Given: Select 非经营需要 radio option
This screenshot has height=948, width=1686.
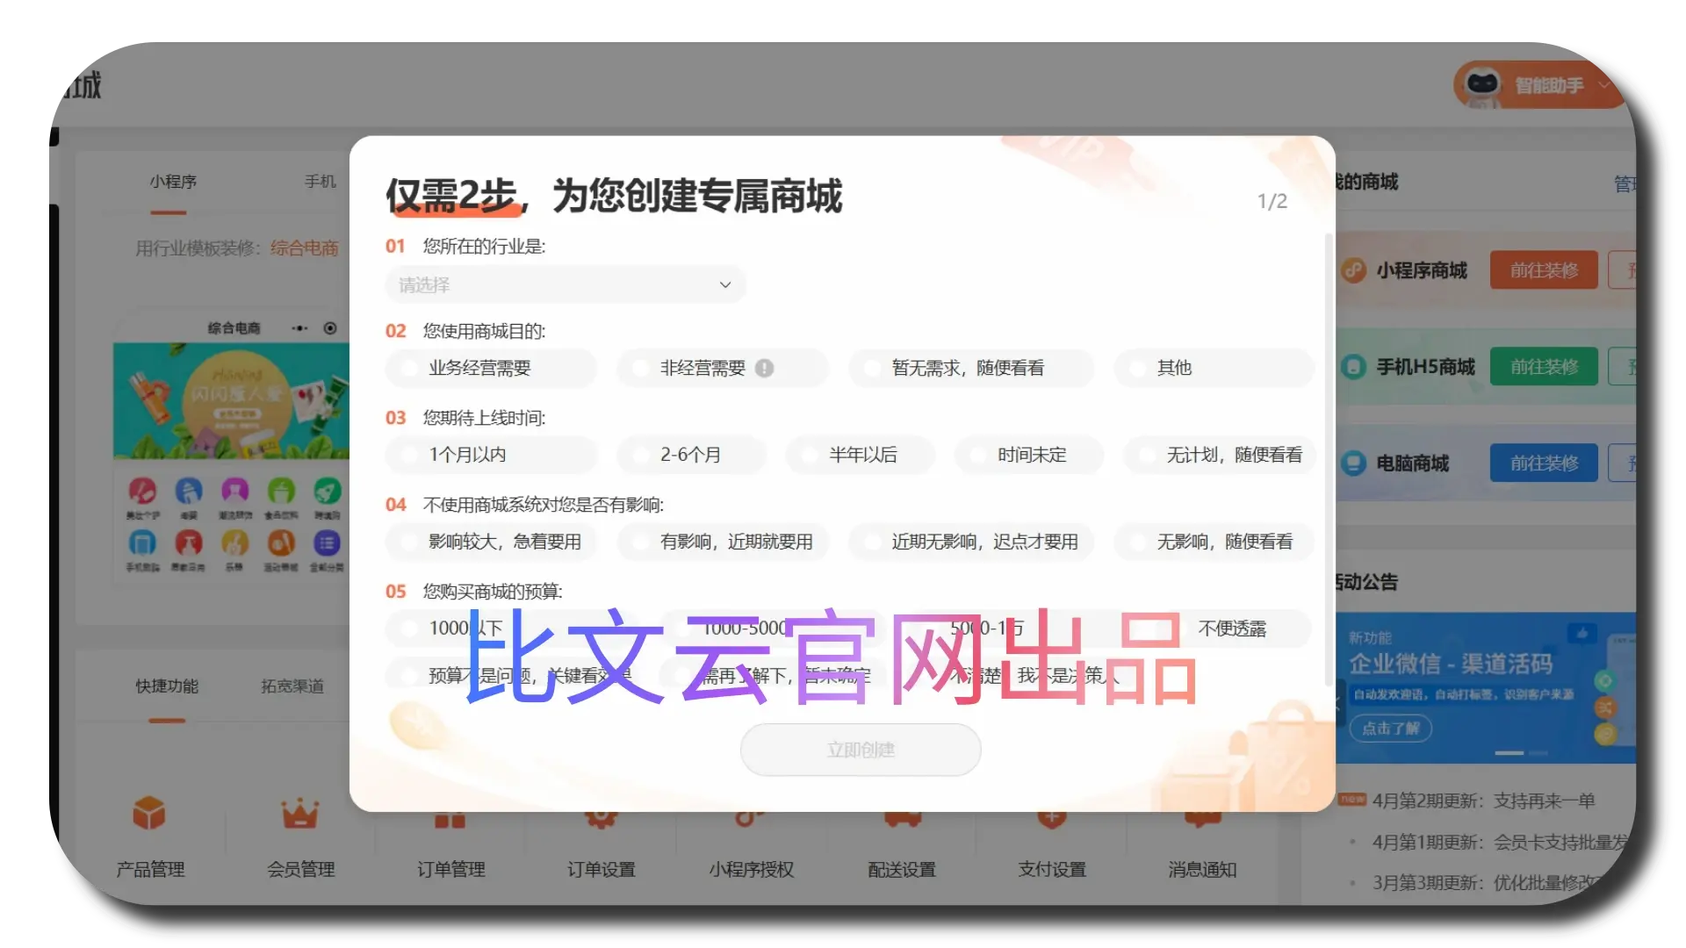Looking at the screenshot, I should [x=722, y=368].
